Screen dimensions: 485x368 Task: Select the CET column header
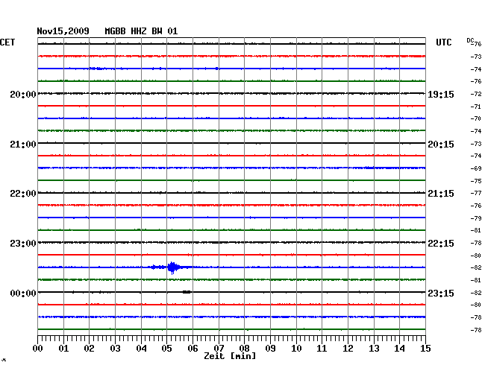click(x=7, y=42)
